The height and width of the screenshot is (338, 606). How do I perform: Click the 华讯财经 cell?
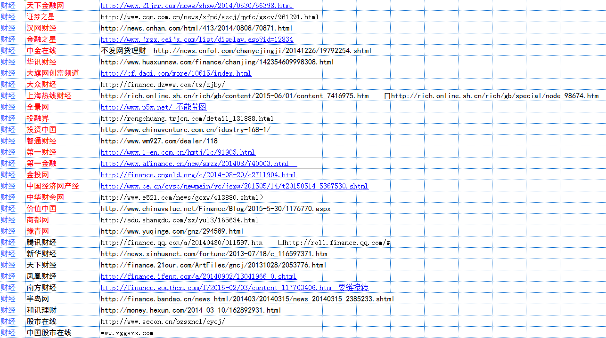[x=62, y=62]
